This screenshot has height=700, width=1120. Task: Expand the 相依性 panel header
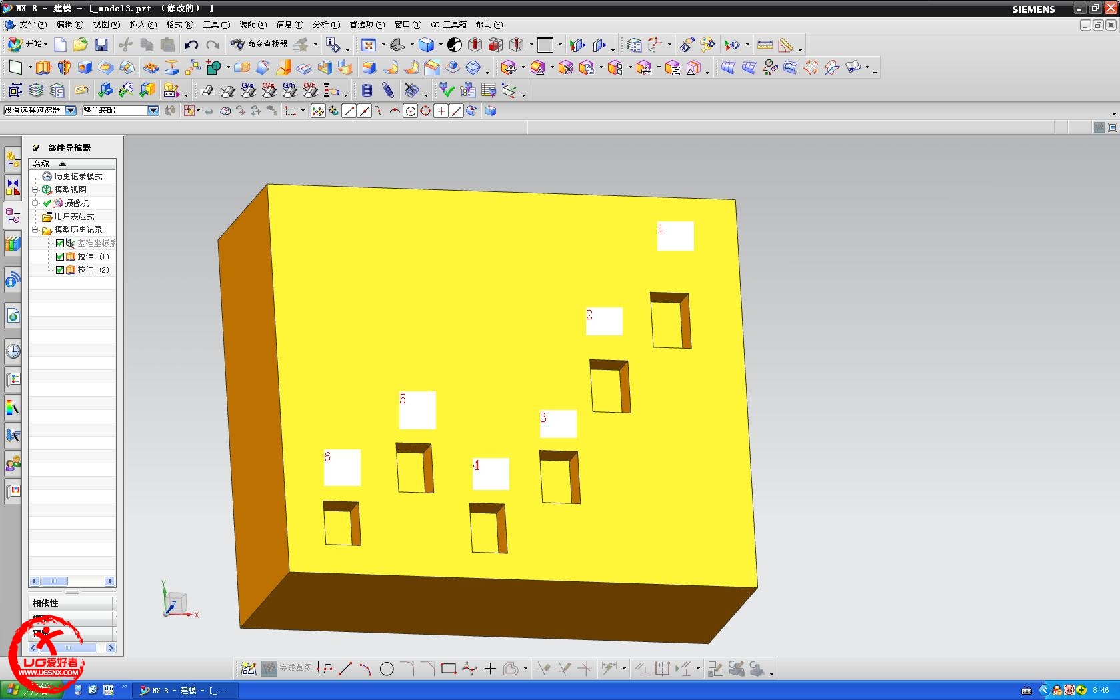click(x=72, y=603)
